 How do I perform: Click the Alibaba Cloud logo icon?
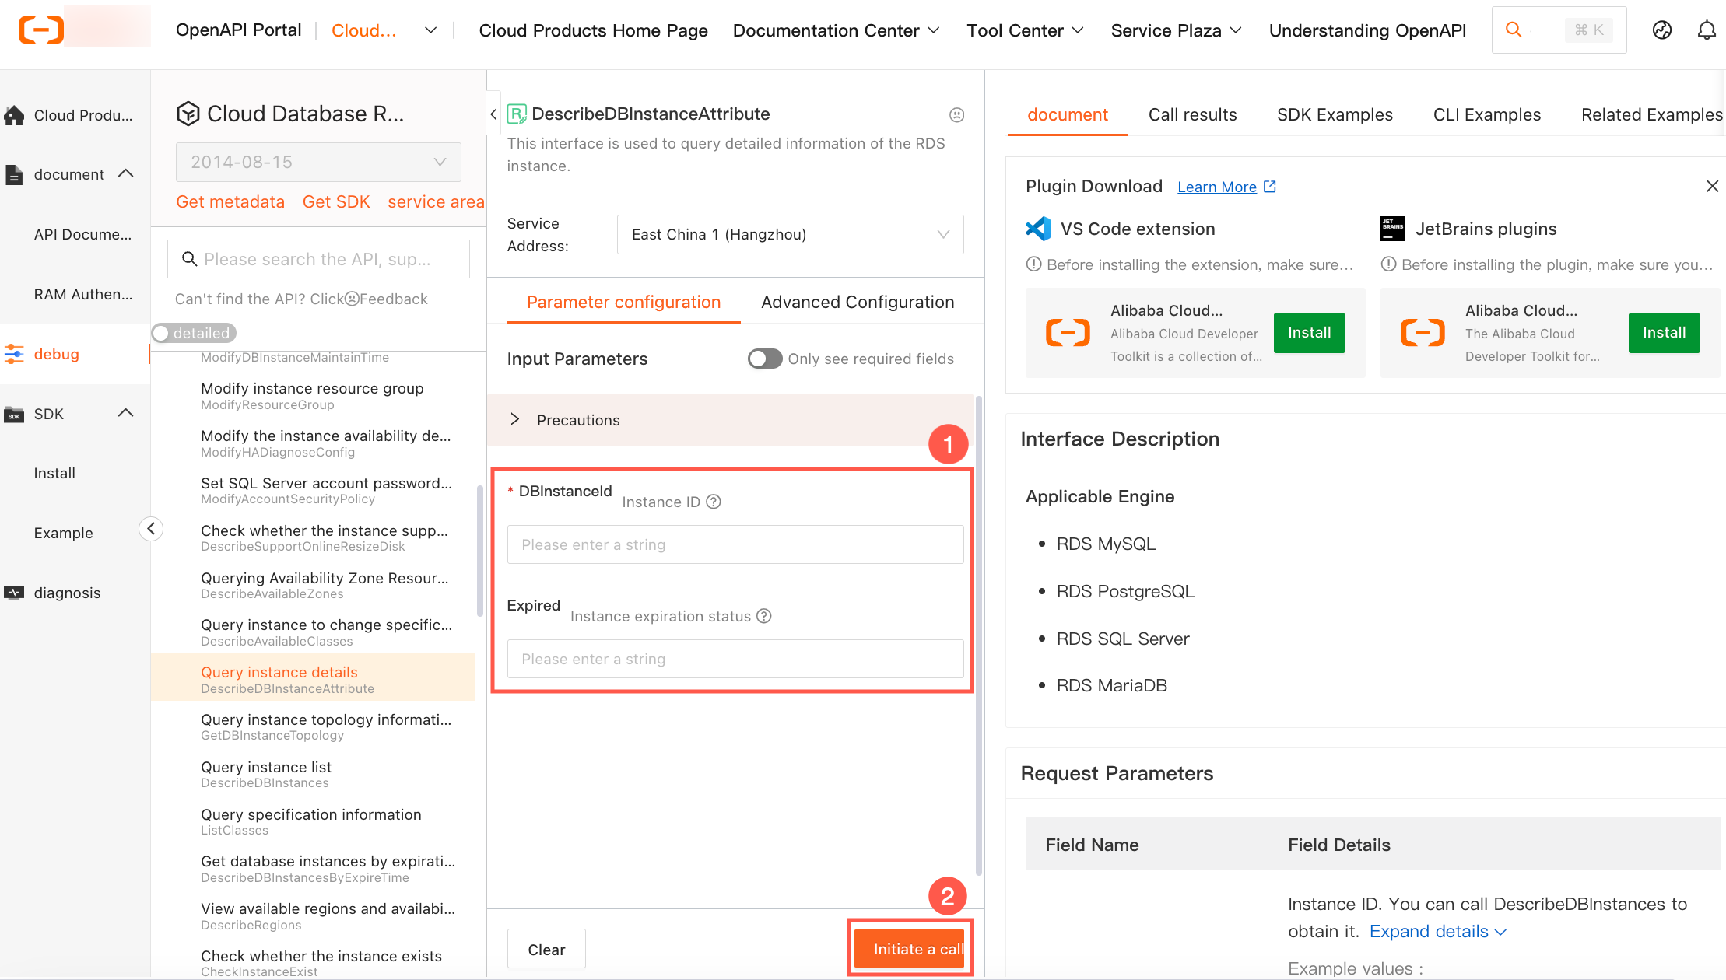pyautogui.click(x=41, y=30)
